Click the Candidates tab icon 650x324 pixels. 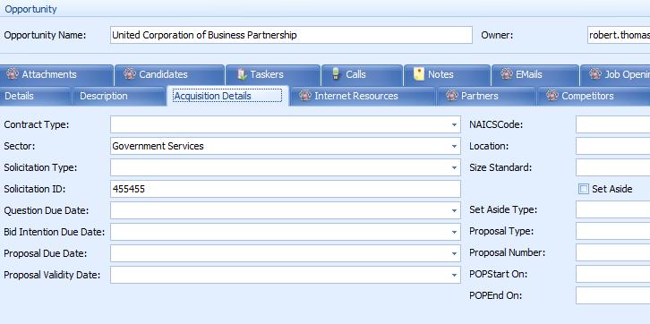pos(129,74)
